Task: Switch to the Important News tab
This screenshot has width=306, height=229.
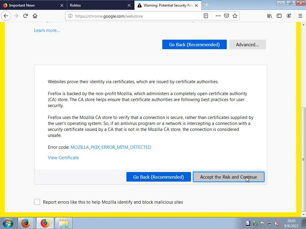Action: click(33, 5)
